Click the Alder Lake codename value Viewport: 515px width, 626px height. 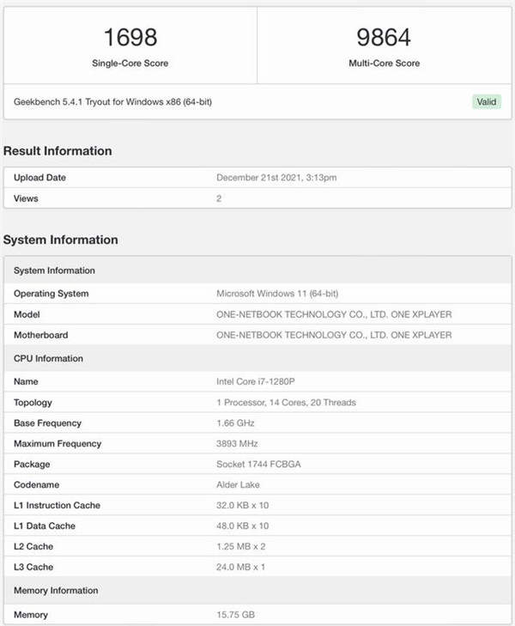point(239,484)
